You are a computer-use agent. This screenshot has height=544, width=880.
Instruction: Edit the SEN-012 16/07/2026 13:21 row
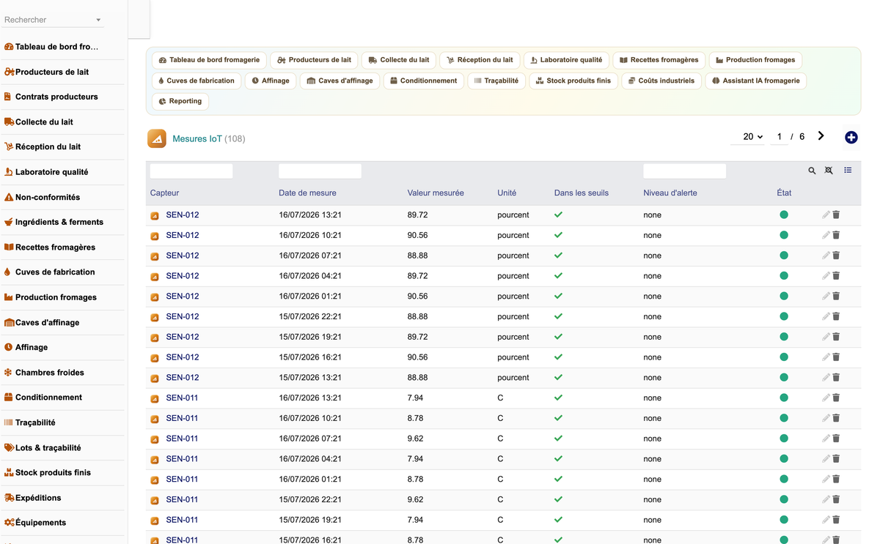[x=826, y=215]
